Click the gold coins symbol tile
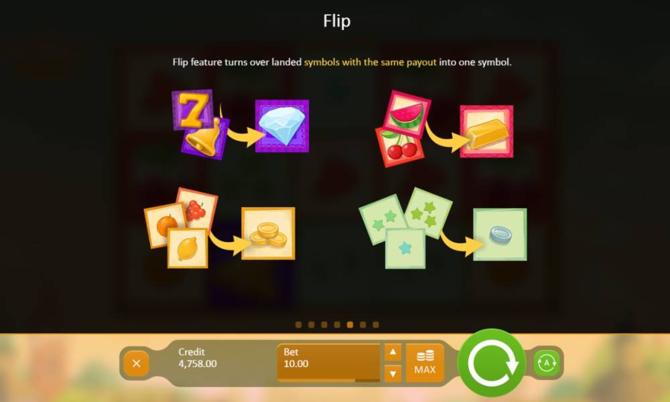The image size is (670, 402). (268, 233)
